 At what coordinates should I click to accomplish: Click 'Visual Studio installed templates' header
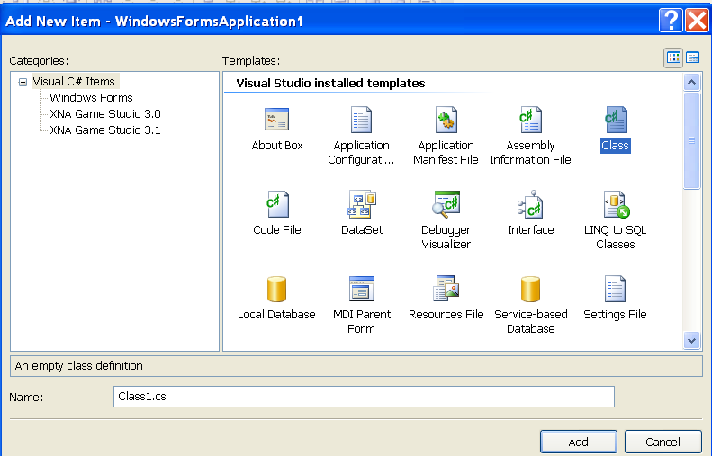click(330, 83)
